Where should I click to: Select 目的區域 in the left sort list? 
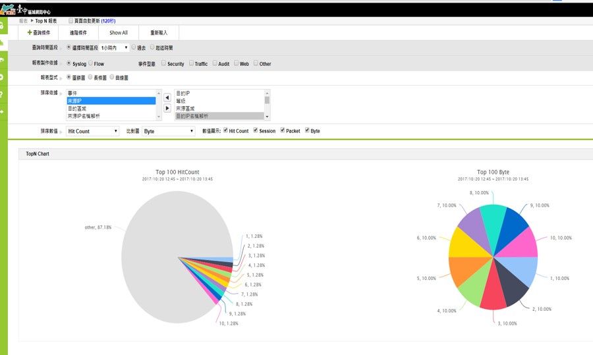pos(111,109)
